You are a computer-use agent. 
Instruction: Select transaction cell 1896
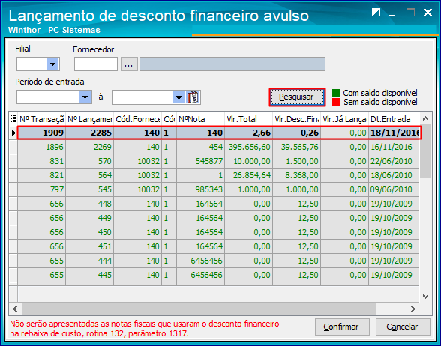click(42, 147)
